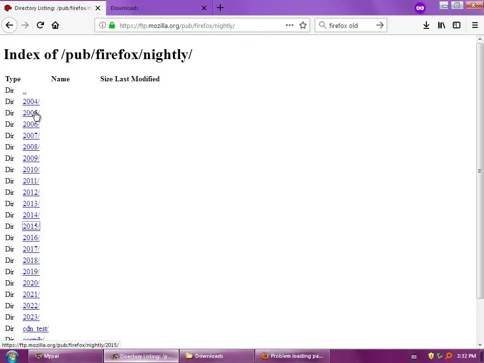Click the search box containing 'firefox old'

point(351,26)
